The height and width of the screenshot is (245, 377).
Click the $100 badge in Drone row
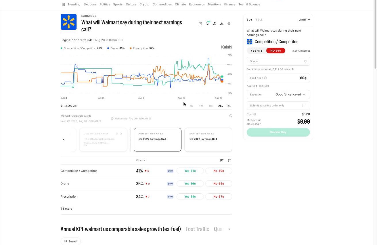click(x=170, y=184)
